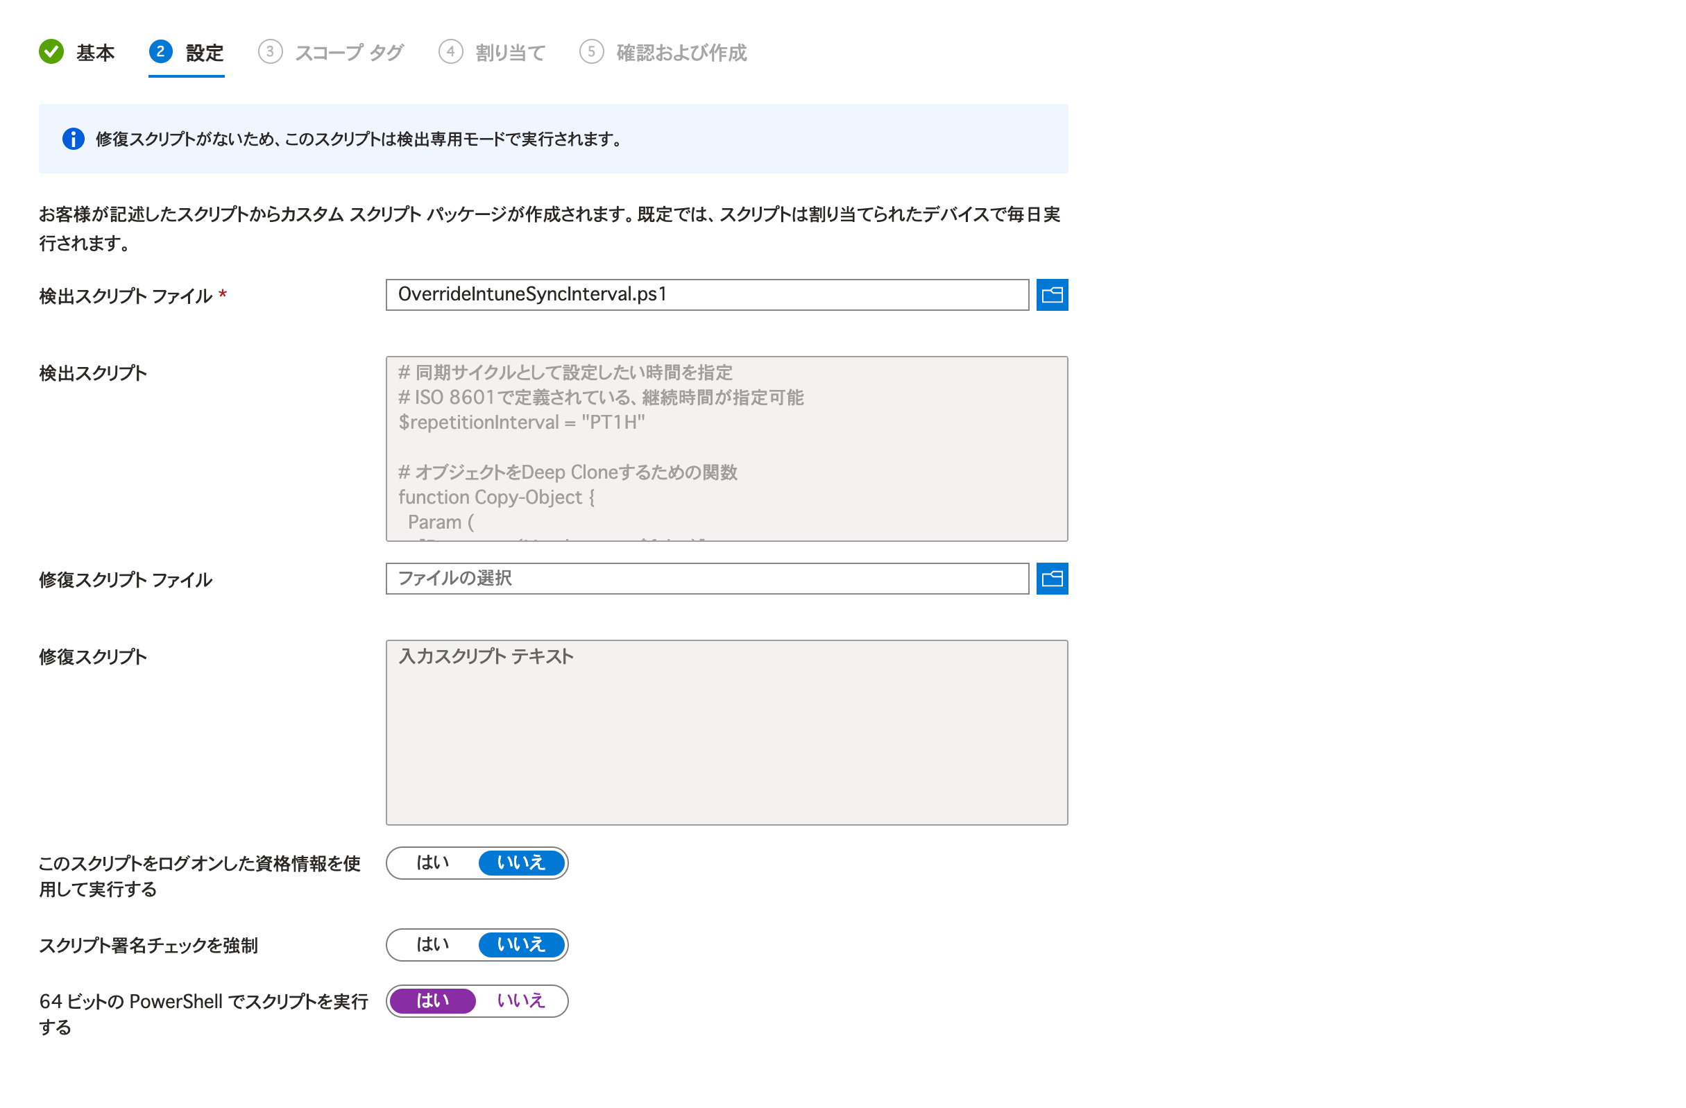The image size is (1686, 1108).
Task: Select いいえ for 64-bit PowerShell execution
Action: point(521,1001)
